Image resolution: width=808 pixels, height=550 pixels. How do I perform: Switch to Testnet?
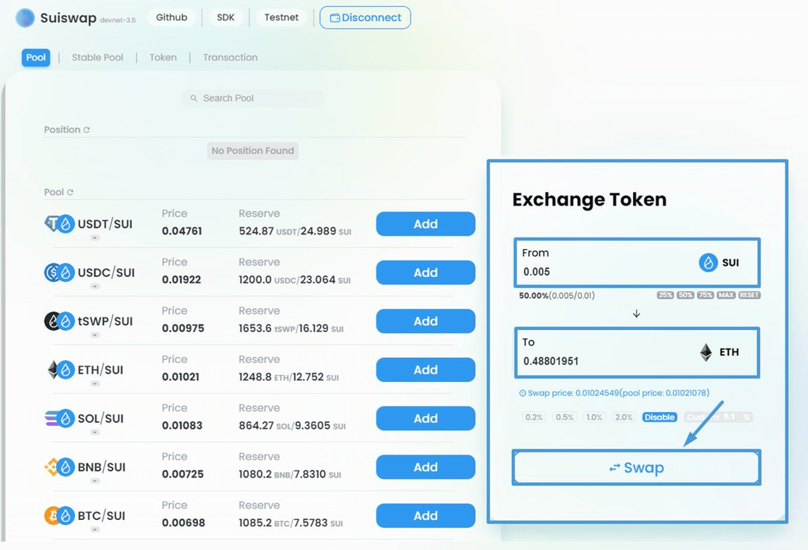(x=281, y=17)
